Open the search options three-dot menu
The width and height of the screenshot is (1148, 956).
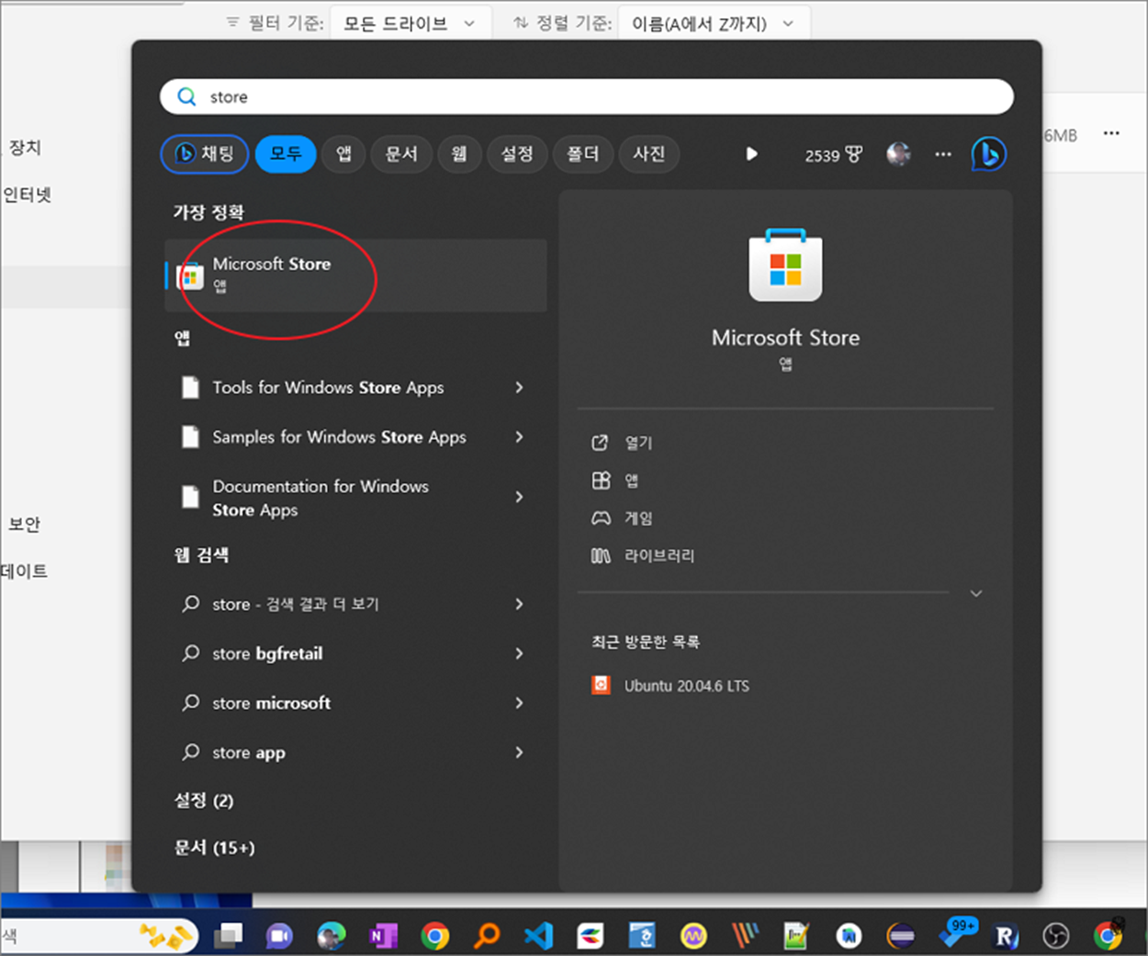(x=943, y=154)
